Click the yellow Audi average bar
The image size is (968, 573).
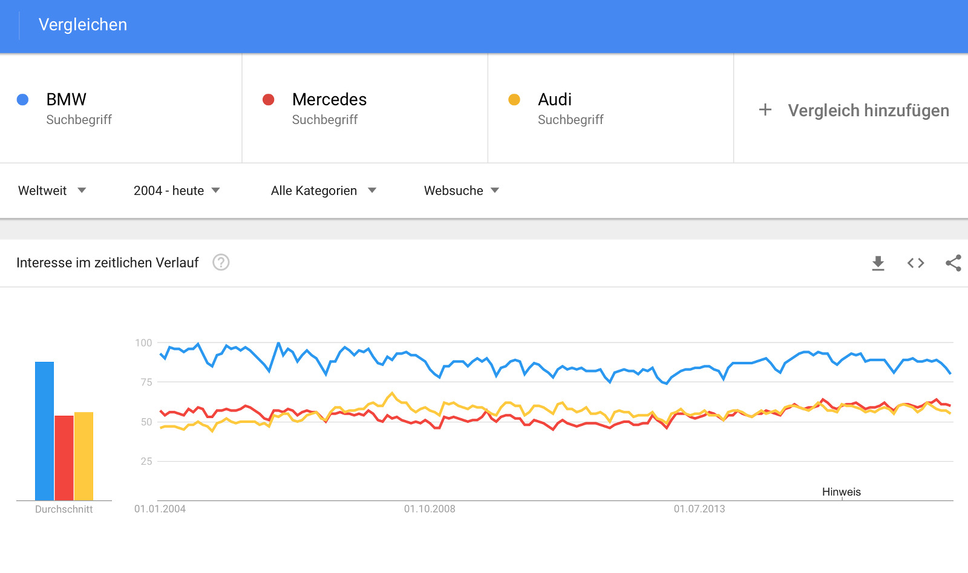point(84,456)
